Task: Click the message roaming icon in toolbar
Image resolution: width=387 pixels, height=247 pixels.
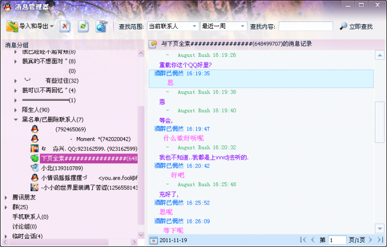Action: tap(101, 27)
